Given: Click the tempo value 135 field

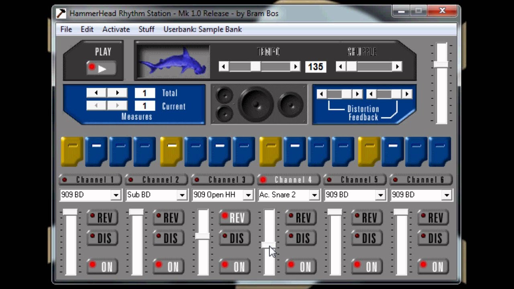Looking at the screenshot, I should click(x=315, y=67).
